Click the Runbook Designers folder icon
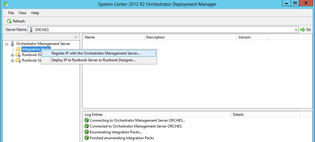315x142 pixels. point(18,55)
